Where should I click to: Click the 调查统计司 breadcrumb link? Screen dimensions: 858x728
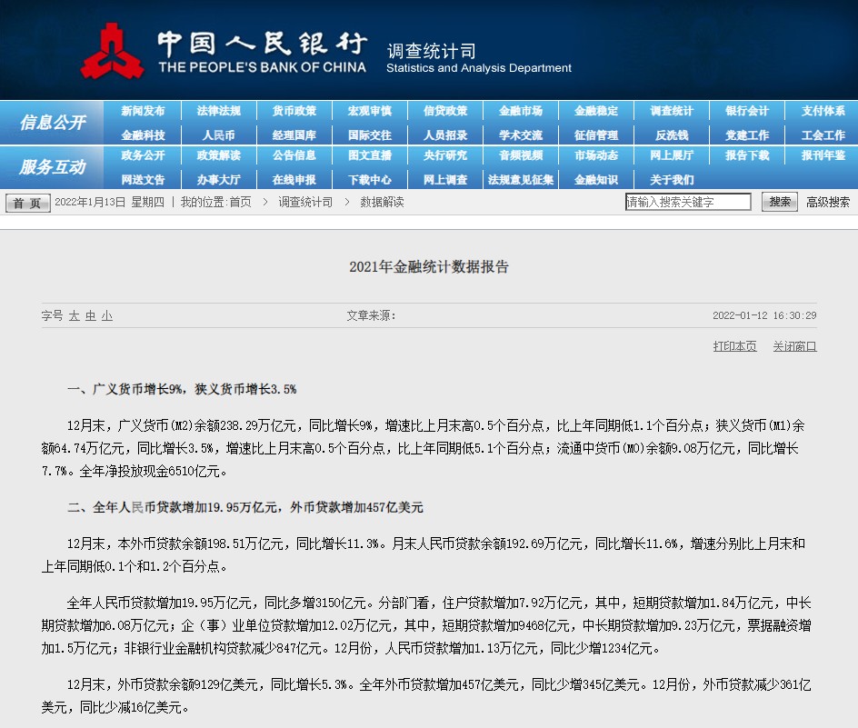pos(305,202)
